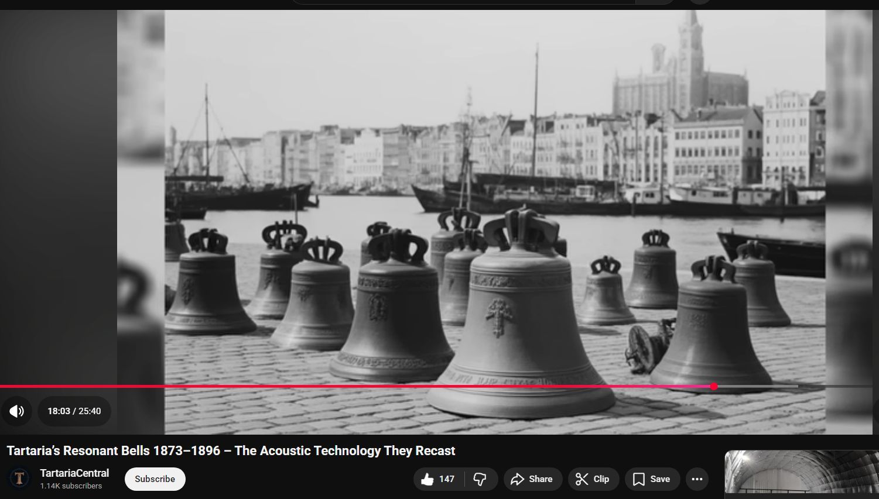
Task: Open the TartariaCentral channel name link
Action: pyautogui.click(x=74, y=473)
